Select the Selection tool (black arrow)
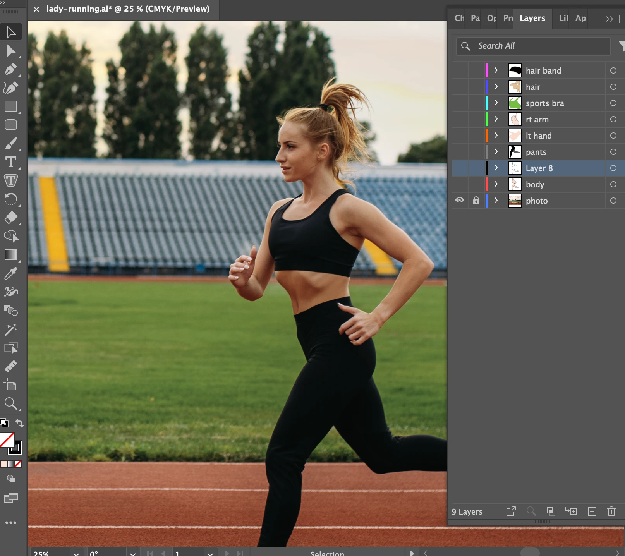This screenshot has width=625, height=556. [x=11, y=32]
